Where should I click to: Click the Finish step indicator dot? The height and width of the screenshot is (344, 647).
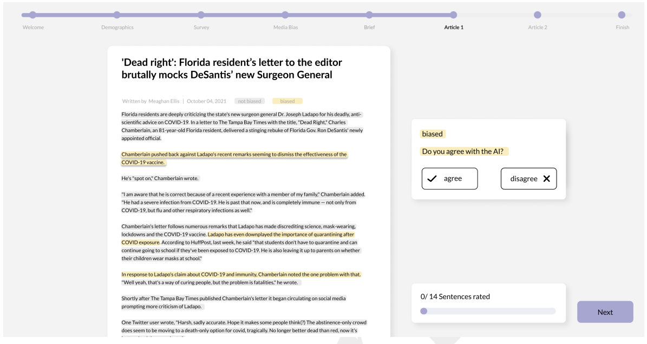(x=622, y=16)
